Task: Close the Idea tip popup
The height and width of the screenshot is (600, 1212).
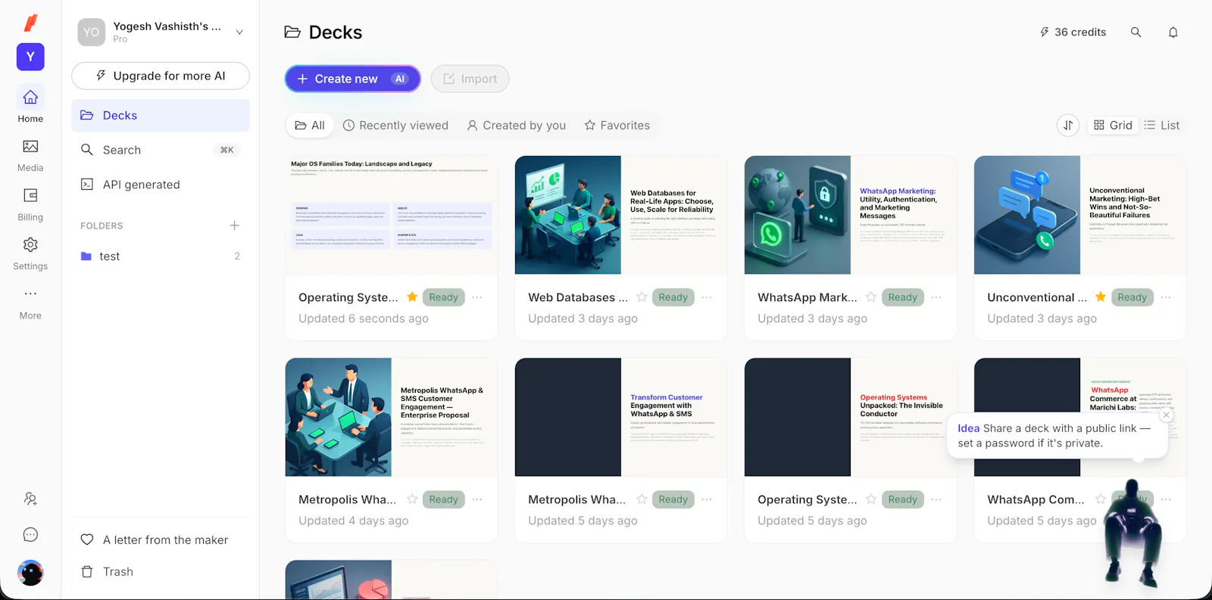Action: pyautogui.click(x=1167, y=415)
